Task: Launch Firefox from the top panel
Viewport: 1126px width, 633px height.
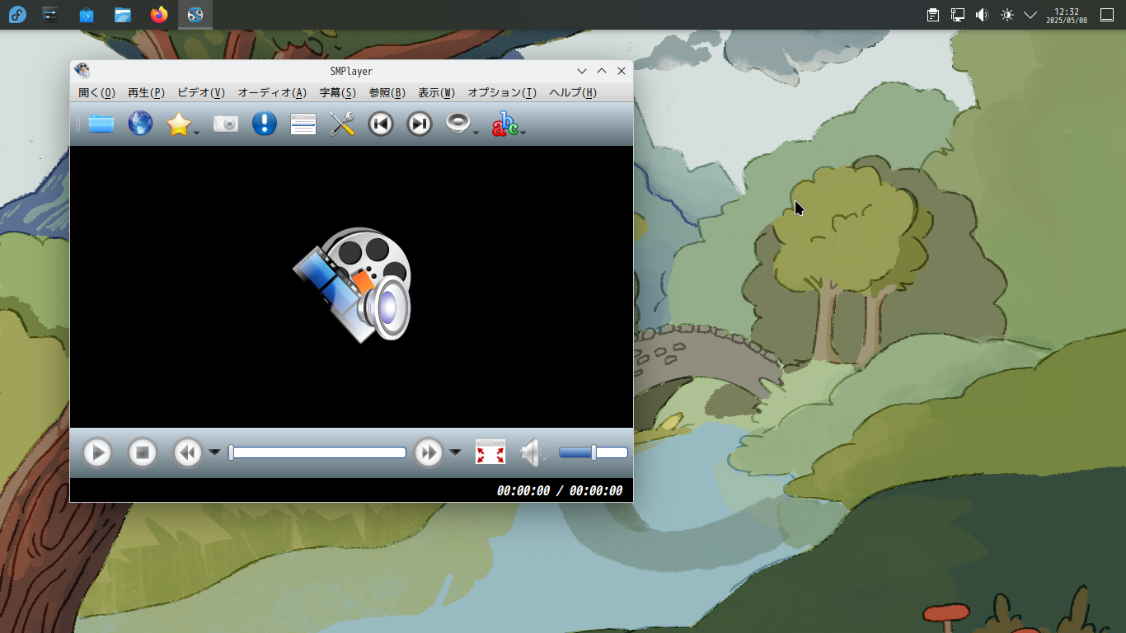Action: pyautogui.click(x=159, y=15)
